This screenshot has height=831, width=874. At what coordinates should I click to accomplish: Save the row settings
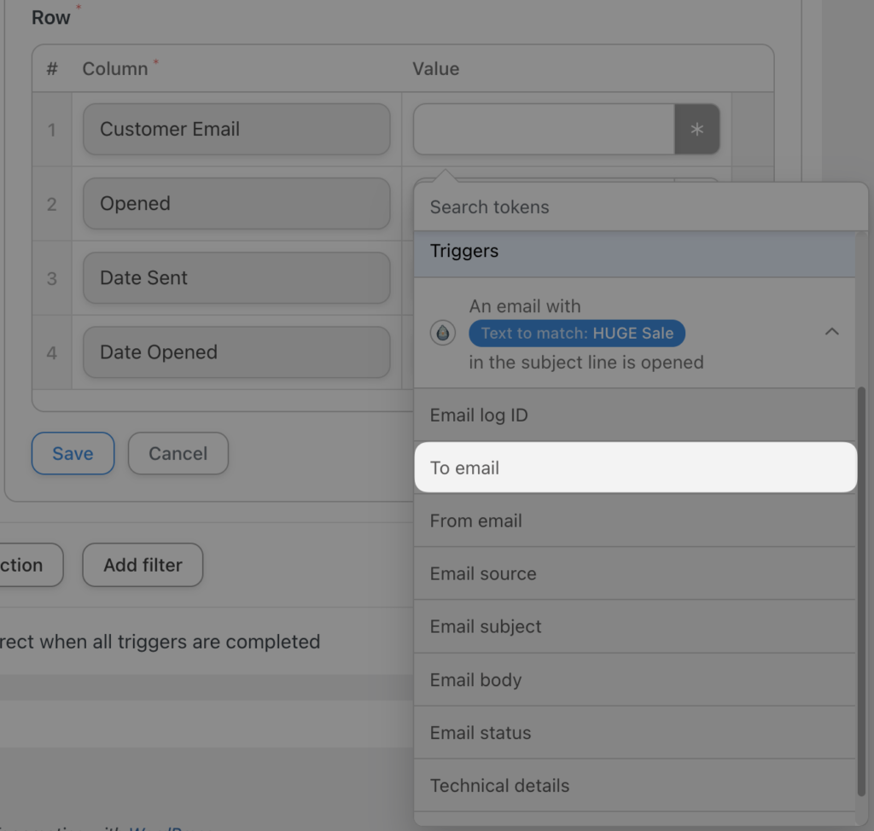point(73,454)
